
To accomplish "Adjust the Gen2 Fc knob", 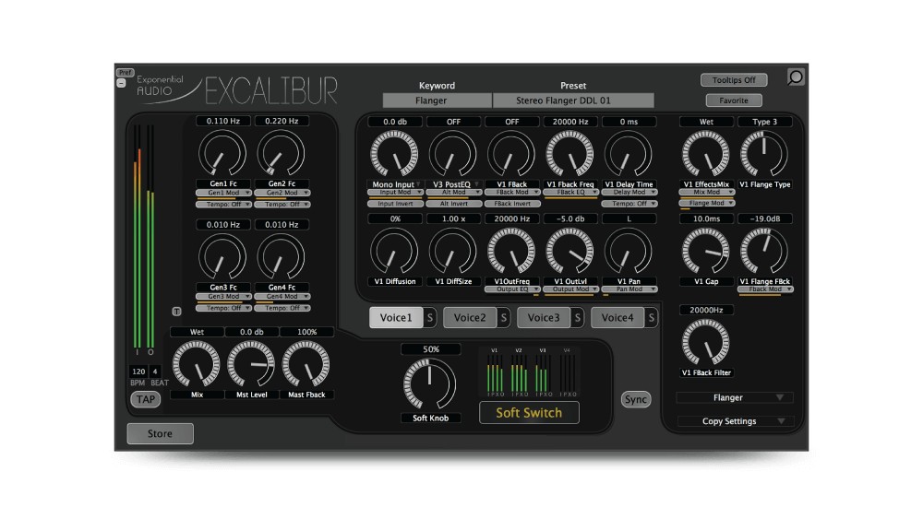I will 282,153.
